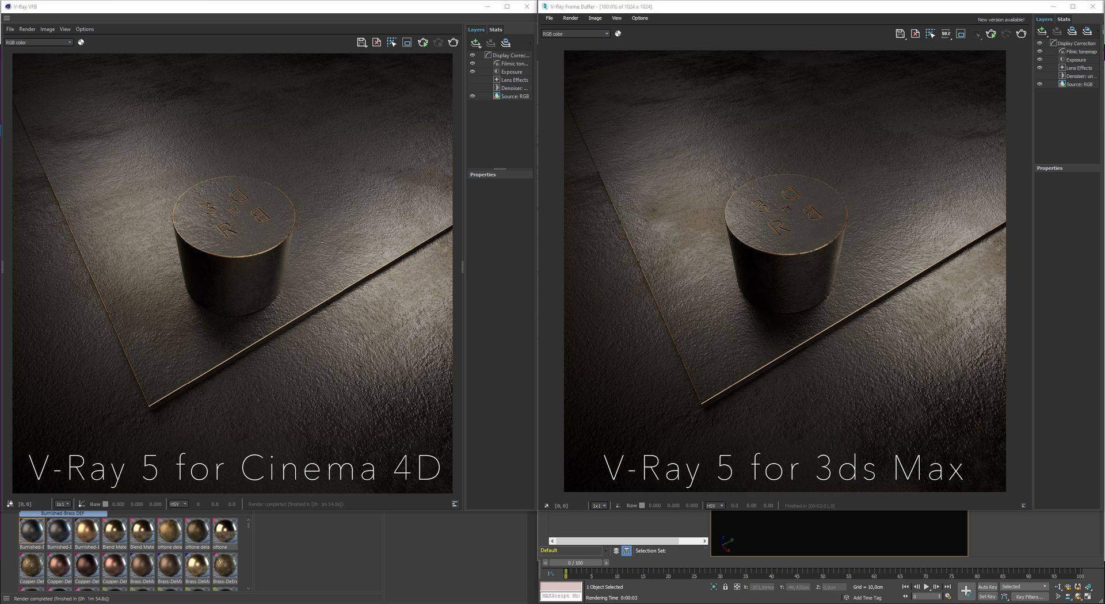This screenshot has height=604, width=1105.
Task: Start interactive render teapot in Cinema 4D VFB
Action: [x=423, y=43]
